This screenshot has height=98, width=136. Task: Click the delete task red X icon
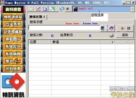coord(38,9)
